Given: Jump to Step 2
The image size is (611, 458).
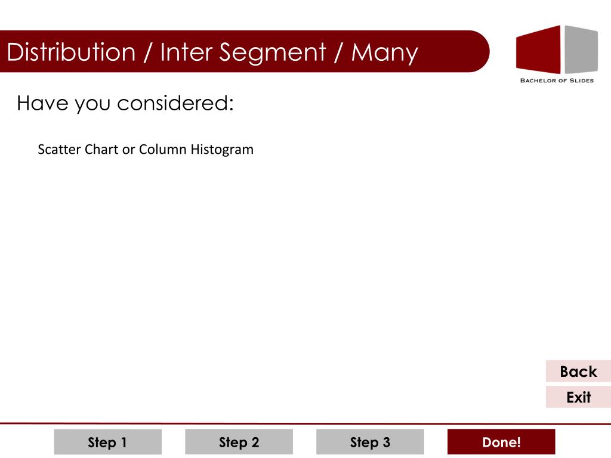Looking at the screenshot, I should pos(239,442).
